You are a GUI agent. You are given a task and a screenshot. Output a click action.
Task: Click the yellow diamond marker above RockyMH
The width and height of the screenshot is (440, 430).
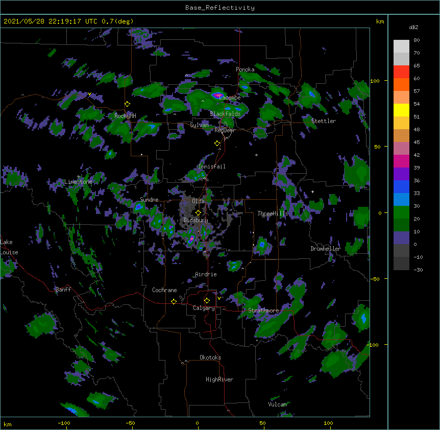(127, 104)
